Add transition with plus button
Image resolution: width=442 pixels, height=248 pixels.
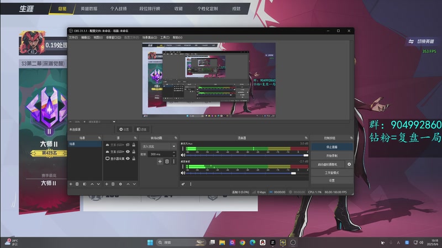click(160, 161)
